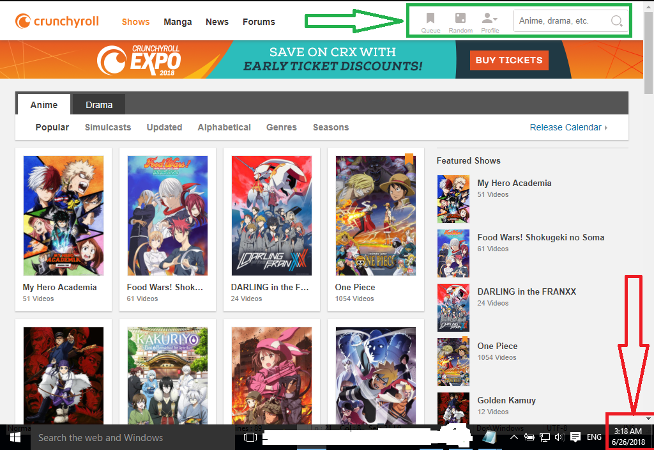Click the Crunchyroll Expo 2018 banner logo
This screenshot has height=450, width=654.
click(139, 60)
